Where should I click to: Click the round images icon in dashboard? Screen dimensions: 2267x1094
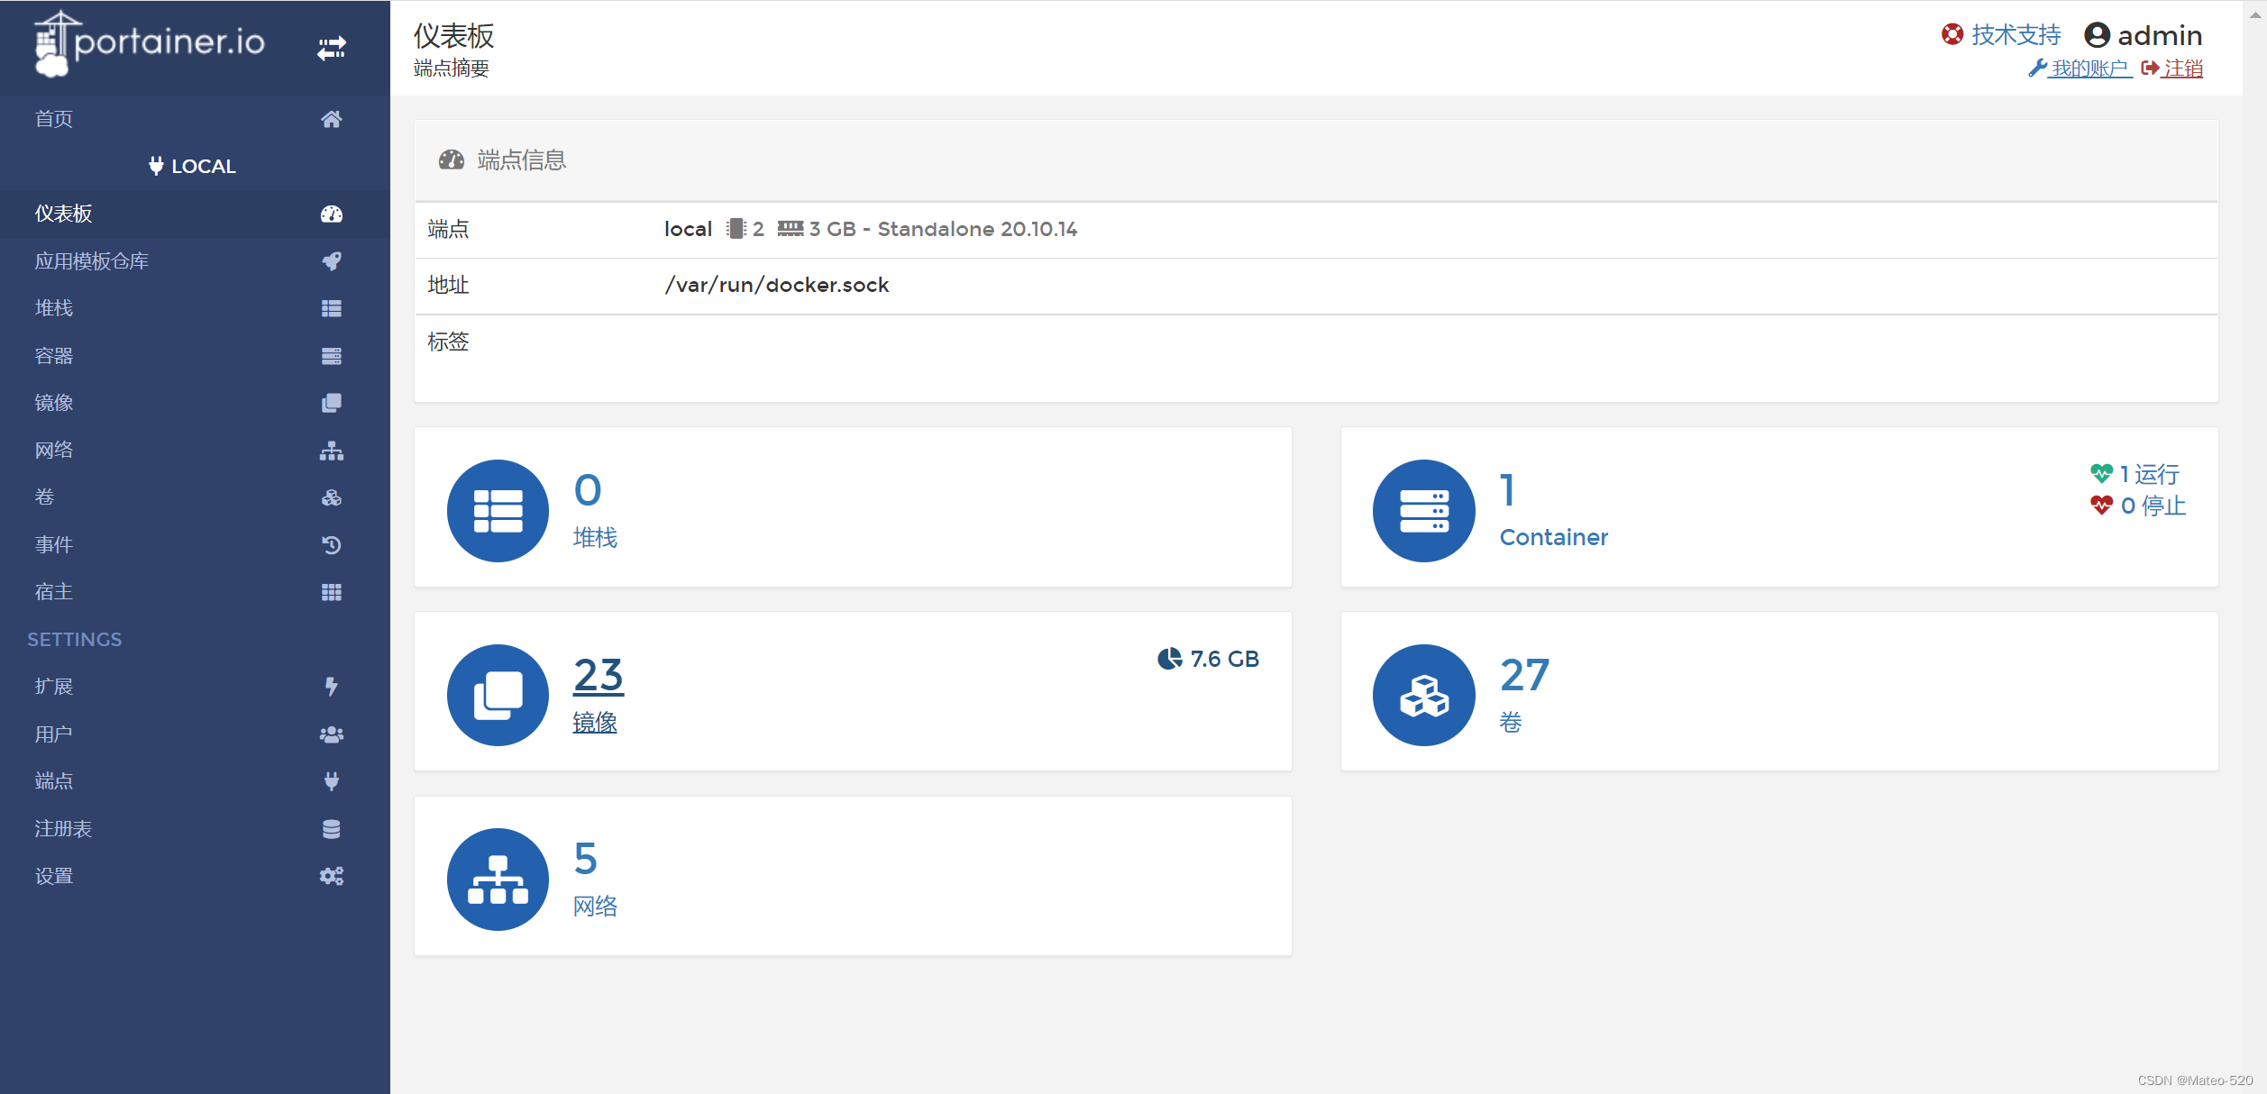pyautogui.click(x=498, y=695)
